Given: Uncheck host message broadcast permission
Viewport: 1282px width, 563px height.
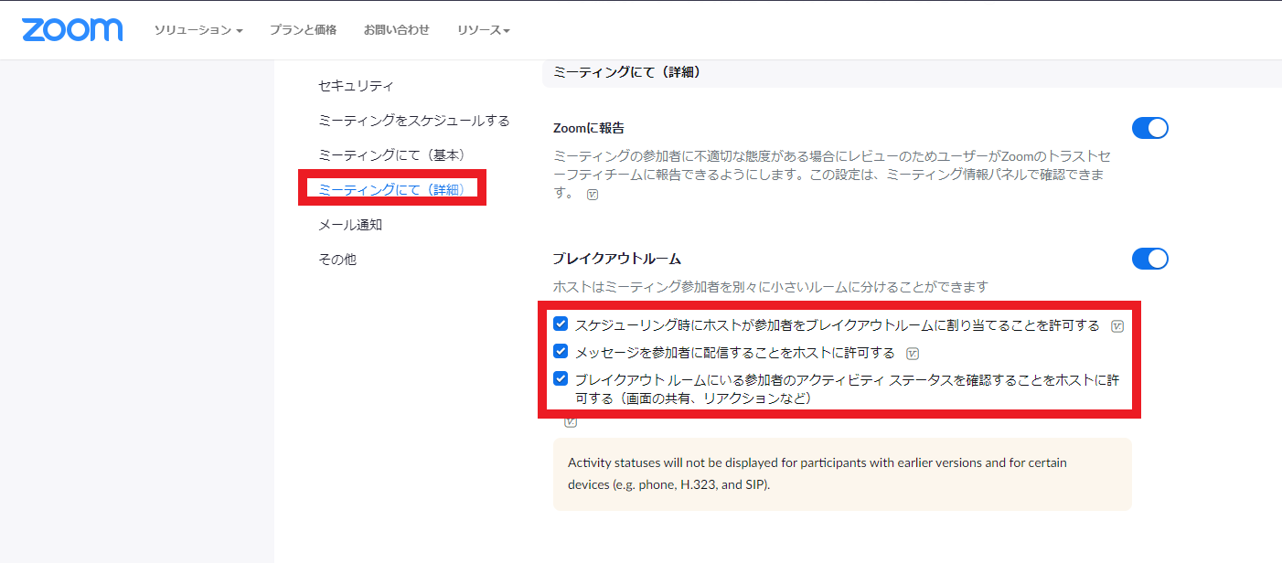Looking at the screenshot, I should 561,352.
